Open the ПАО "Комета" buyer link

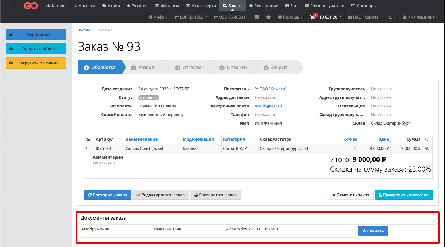pos(270,89)
